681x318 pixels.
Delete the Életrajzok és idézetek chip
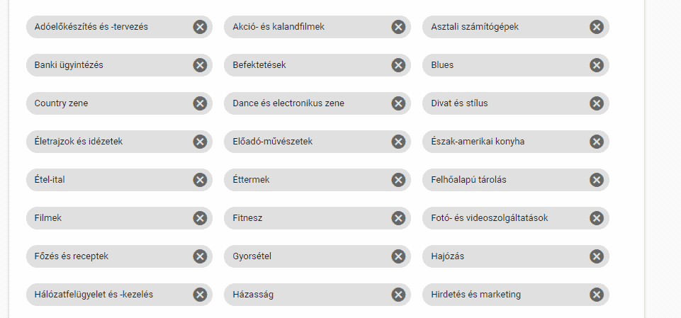[x=200, y=142]
